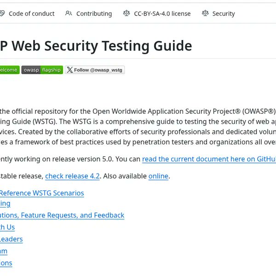Click the Web Security Testing Guide heading
The height and width of the screenshot is (276, 276).
tap(96, 46)
